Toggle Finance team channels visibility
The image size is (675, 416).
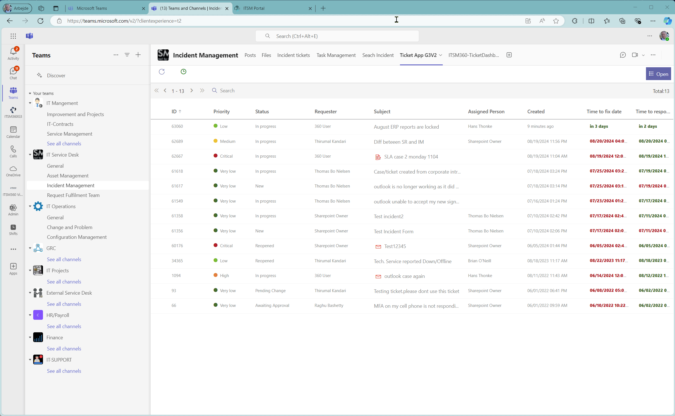point(30,337)
